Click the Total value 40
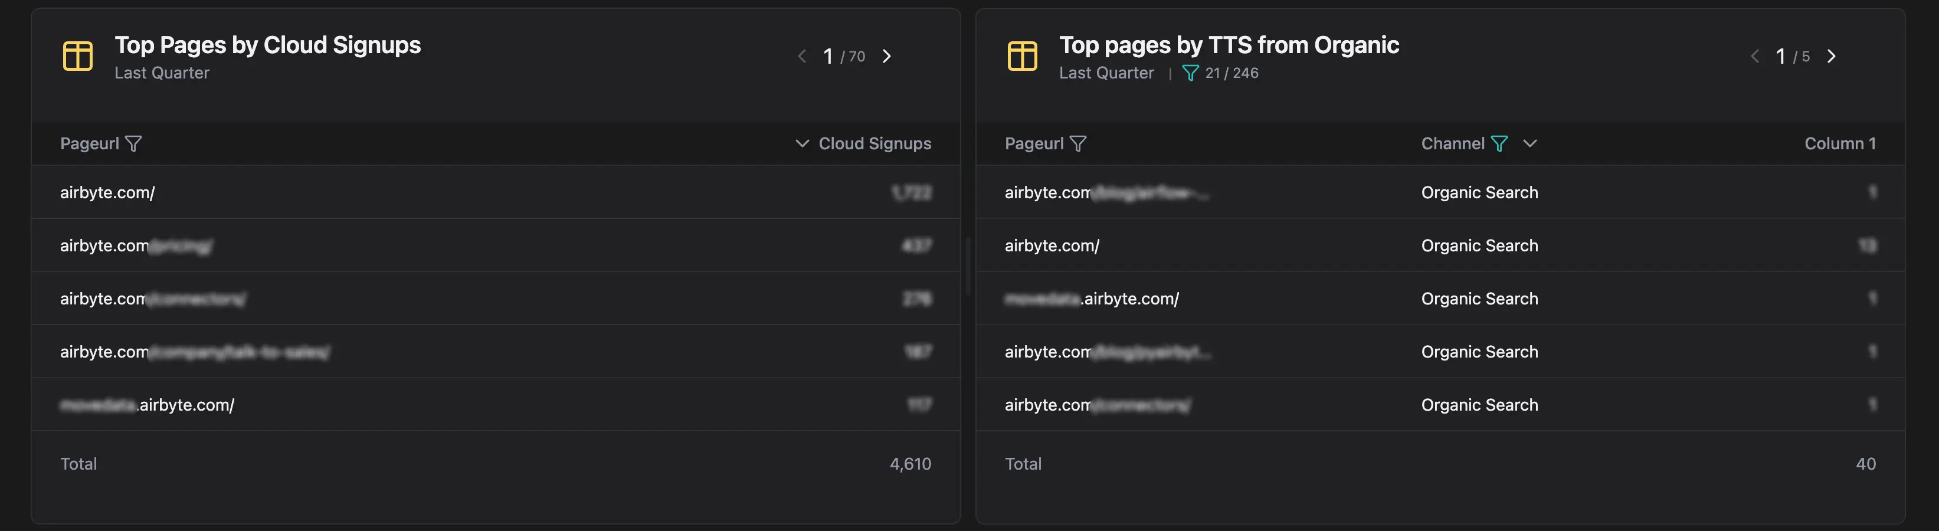 click(x=1865, y=464)
